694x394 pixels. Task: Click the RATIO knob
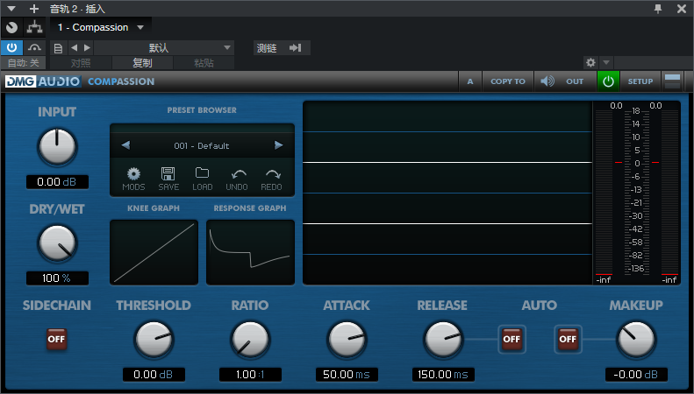pyautogui.click(x=250, y=339)
